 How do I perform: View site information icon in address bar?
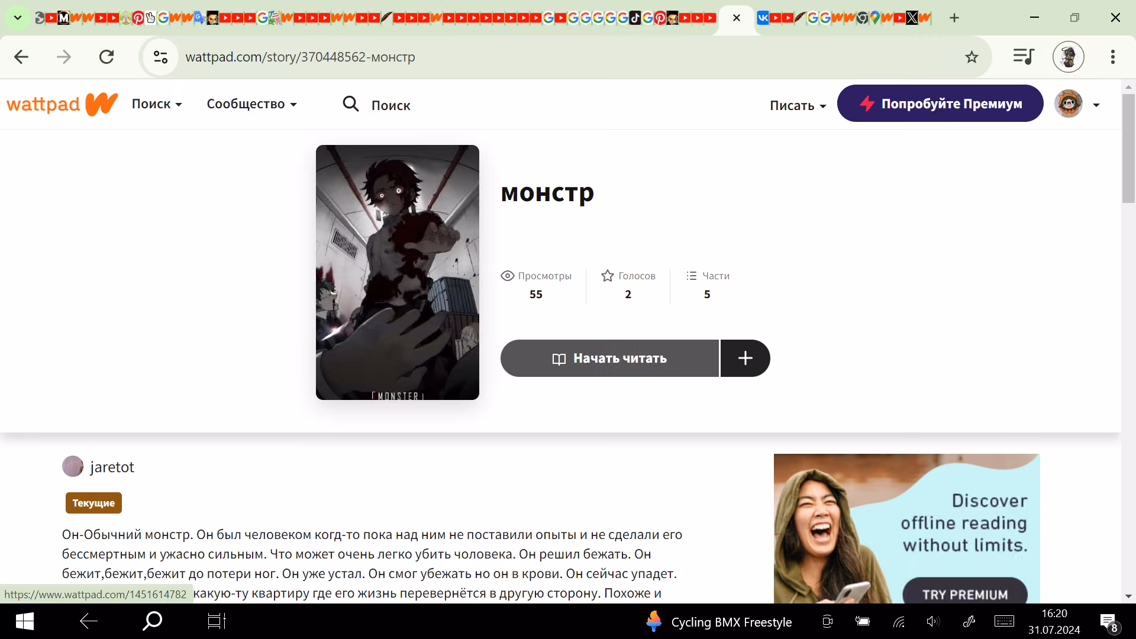(x=160, y=57)
